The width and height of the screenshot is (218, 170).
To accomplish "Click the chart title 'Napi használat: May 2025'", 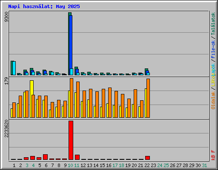I will [x=44, y=6].
